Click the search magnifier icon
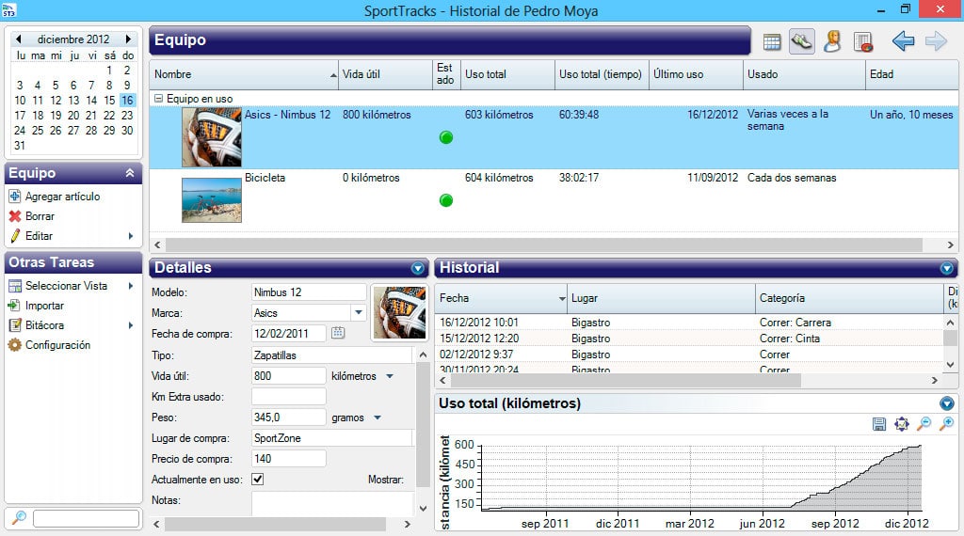964x536 pixels. point(19,517)
